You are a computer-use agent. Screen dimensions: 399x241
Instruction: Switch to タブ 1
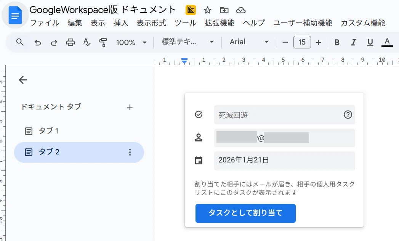tap(79, 131)
